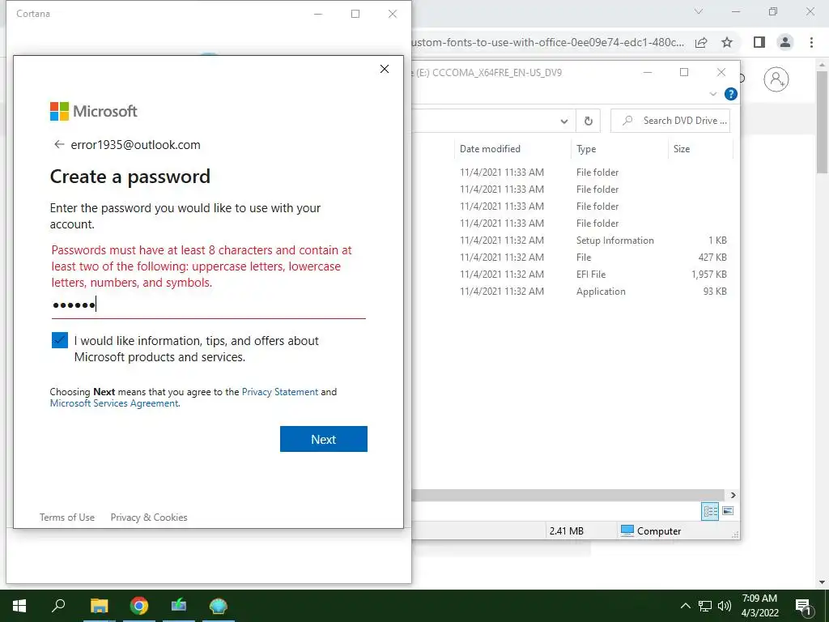Close the Microsoft account dialog
The image size is (829, 622).
pyautogui.click(x=385, y=69)
